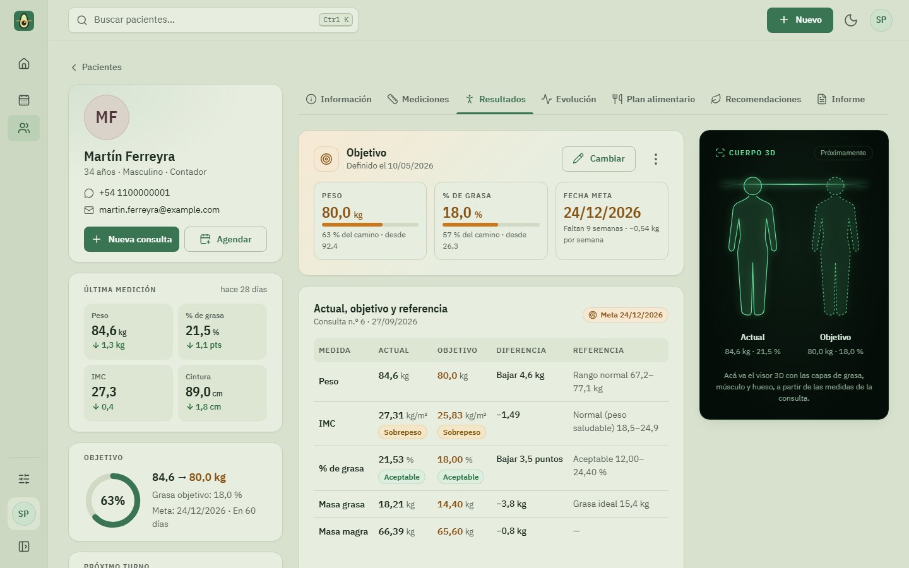Click the Agendar button
Screen dimensions: 909x568
pyautogui.click(x=225, y=239)
